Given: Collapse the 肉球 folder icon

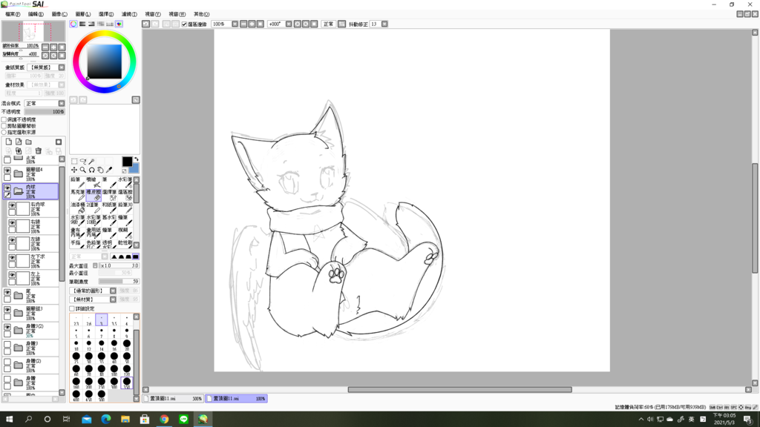Looking at the screenshot, I should [19, 192].
